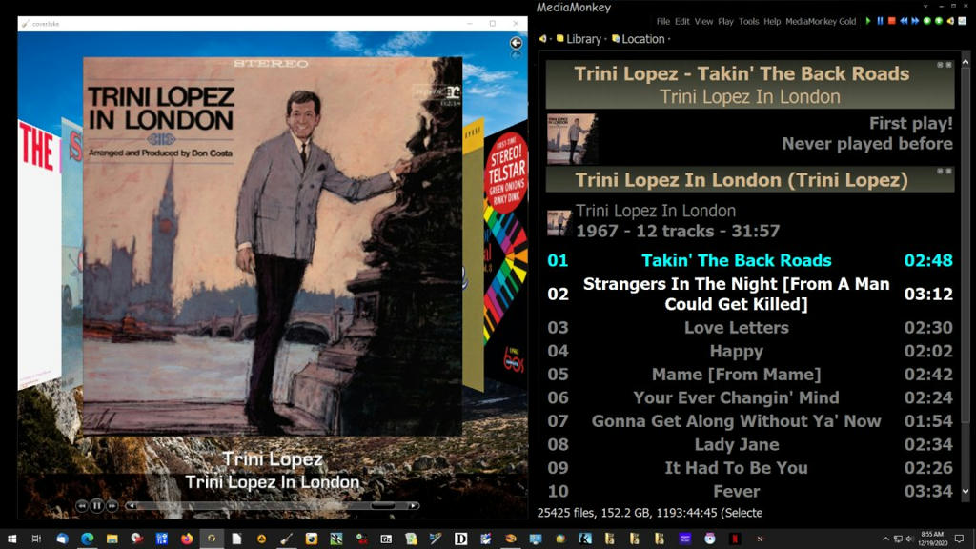Click small panel buttons at now-playing header corner

point(945,65)
